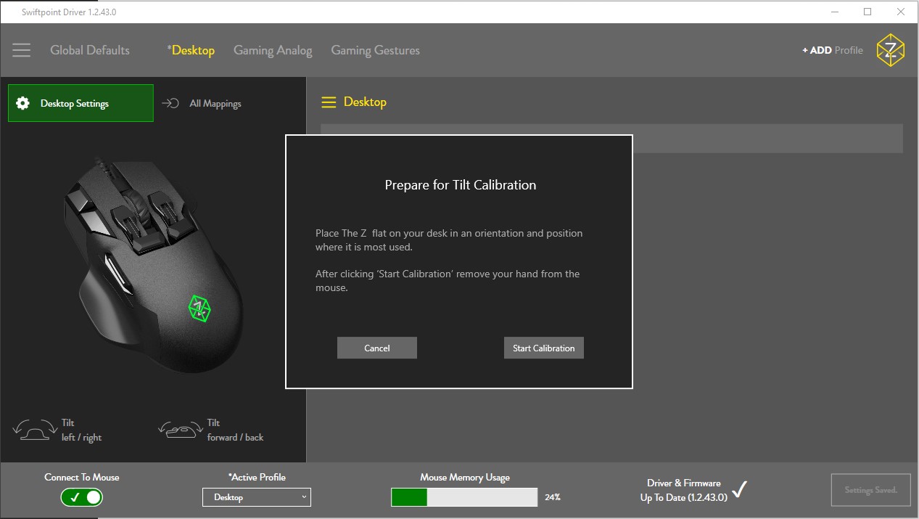The width and height of the screenshot is (919, 519).
Task: Minimize the Swiftpoint Driver window
Action: click(834, 12)
